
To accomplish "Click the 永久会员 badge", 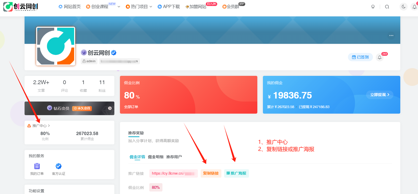I will click(x=82, y=108).
